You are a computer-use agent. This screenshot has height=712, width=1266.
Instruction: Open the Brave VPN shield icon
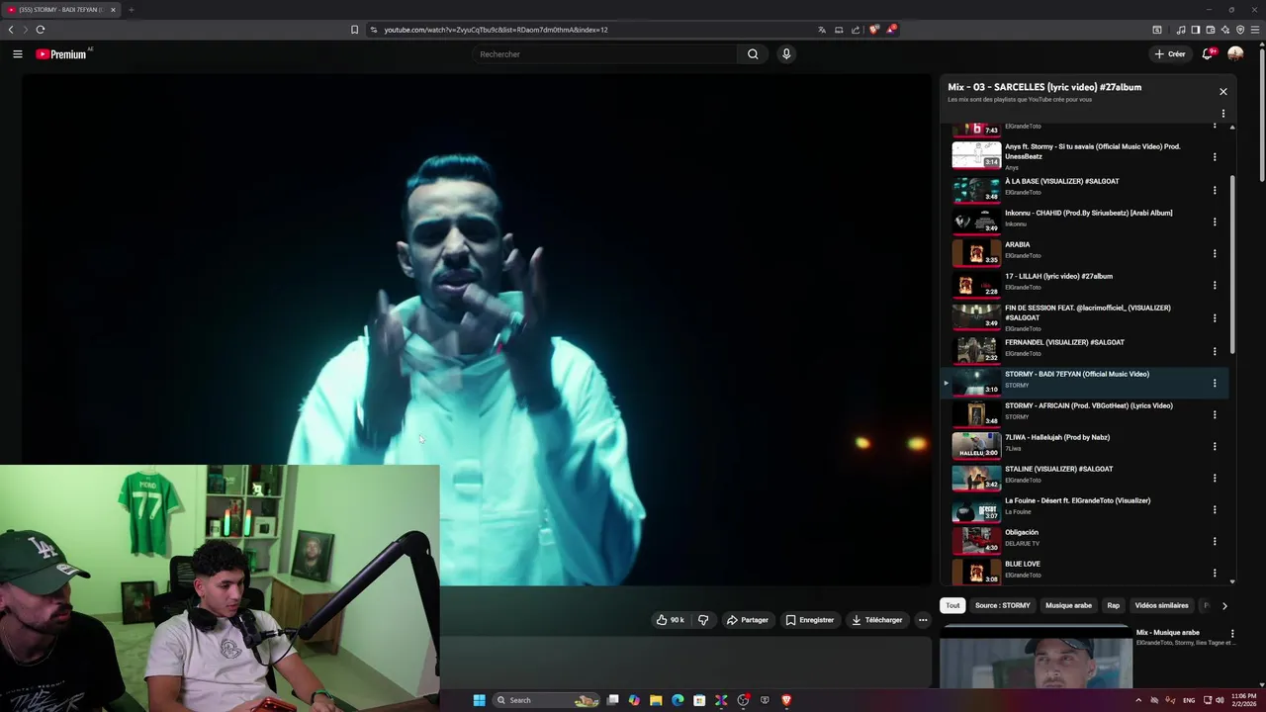(x=1240, y=30)
